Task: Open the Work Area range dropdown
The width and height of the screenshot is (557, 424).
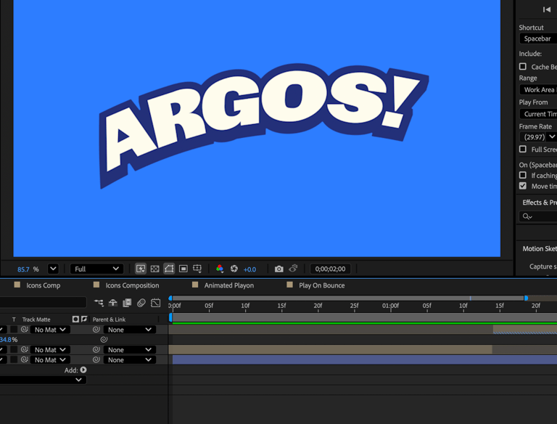Action: 538,89
